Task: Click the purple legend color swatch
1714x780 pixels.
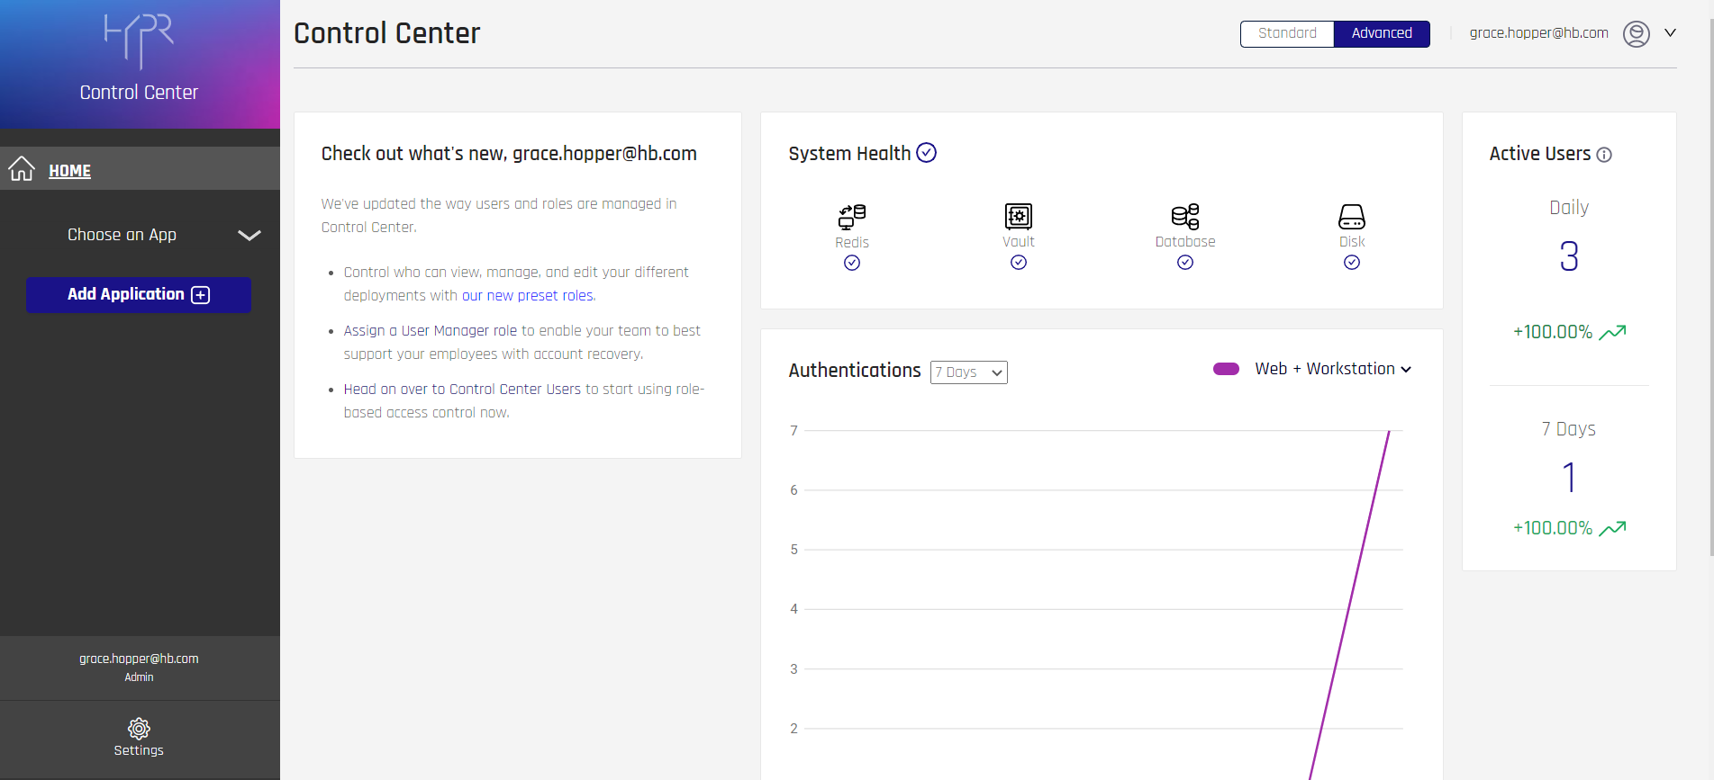Action: (x=1226, y=369)
